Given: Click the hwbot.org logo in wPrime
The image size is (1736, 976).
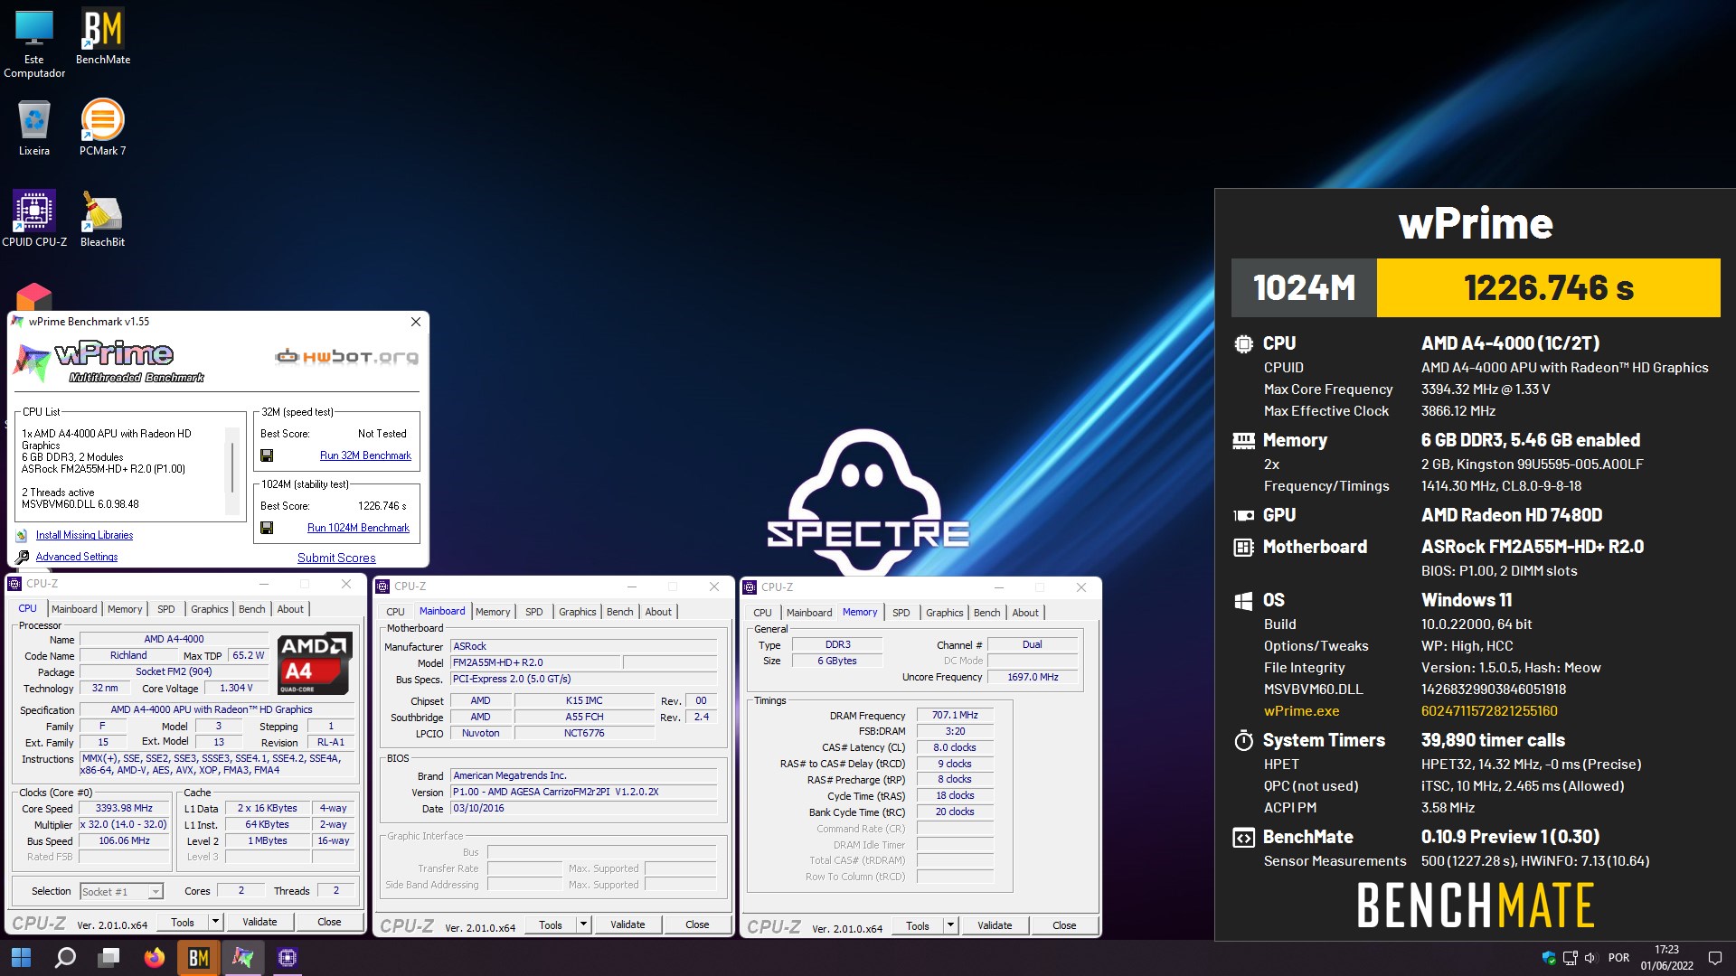Looking at the screenshot, I should pos(347,357).
